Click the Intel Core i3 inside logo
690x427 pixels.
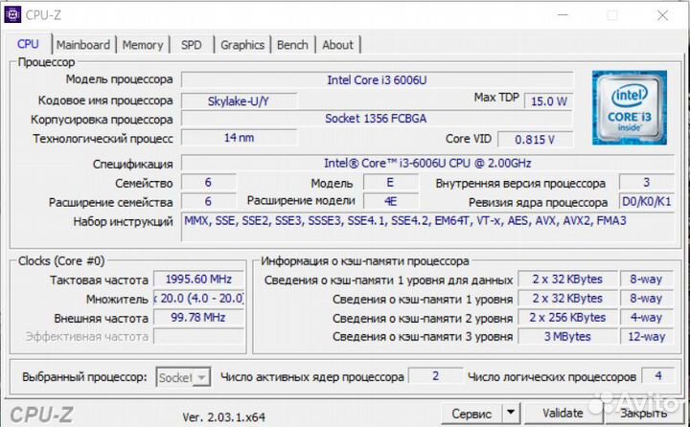point(630,108)
